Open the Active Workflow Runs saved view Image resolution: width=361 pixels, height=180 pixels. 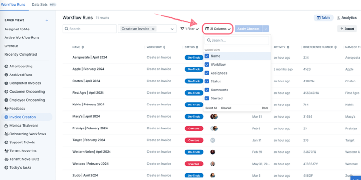point(22,37)
